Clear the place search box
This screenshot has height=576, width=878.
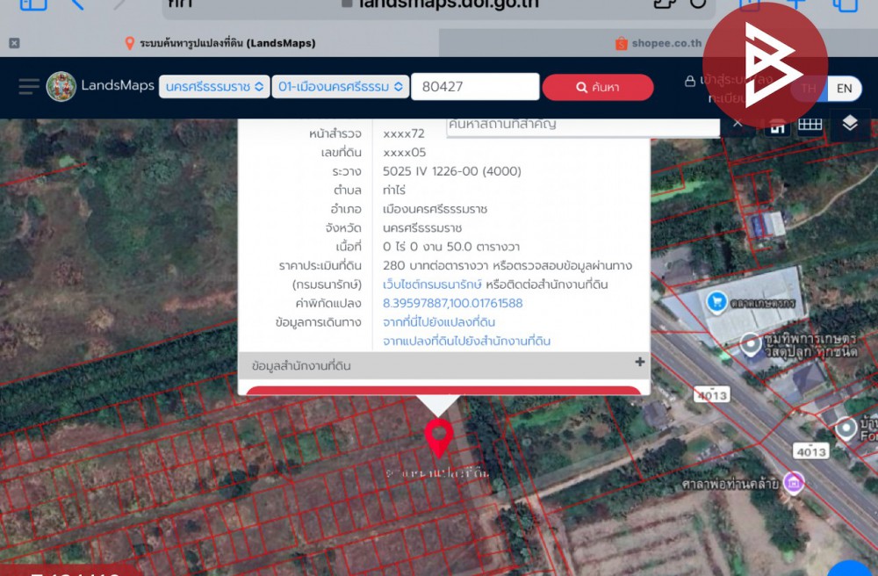[738, 124]
